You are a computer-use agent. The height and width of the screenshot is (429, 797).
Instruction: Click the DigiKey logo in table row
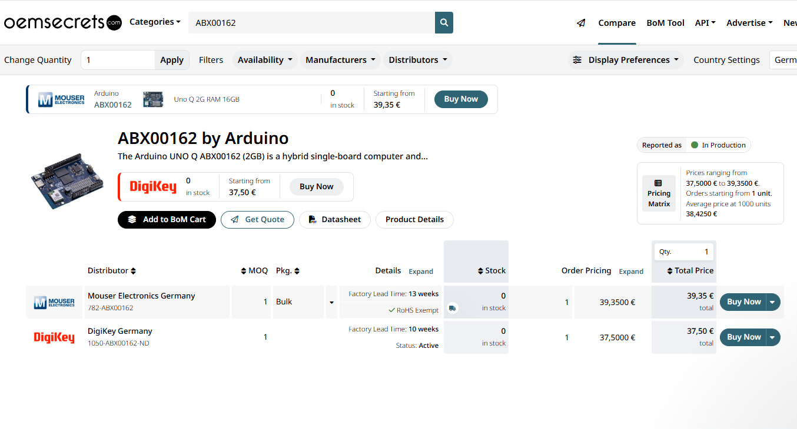pyautogui.click(x=54, y=337)
